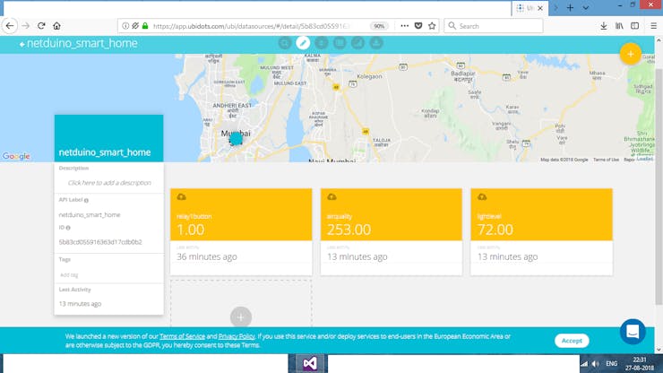
Task: Reload the page
Action: [x=41, y=26]
